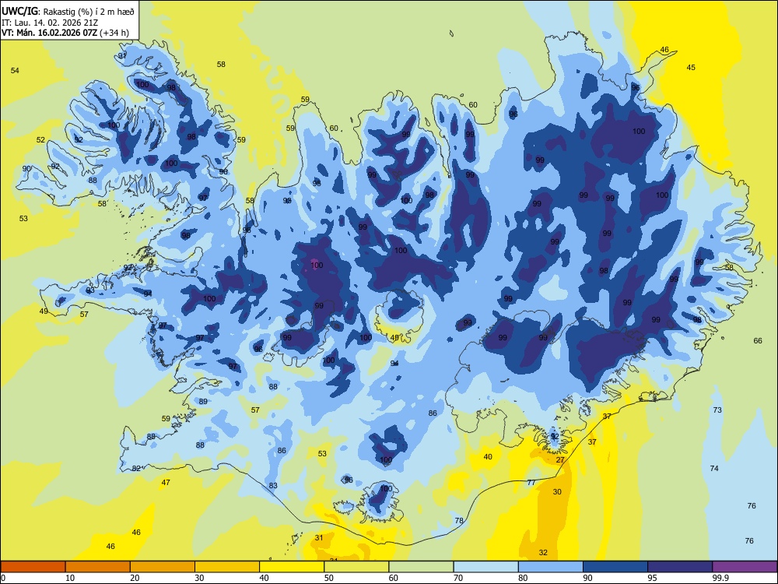
Task: Pick the light green 60–70 legend swatch
Action: (x=421, y=567)
